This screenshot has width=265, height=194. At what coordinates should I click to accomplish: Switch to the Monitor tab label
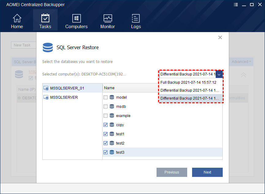(x=108, y=27)
